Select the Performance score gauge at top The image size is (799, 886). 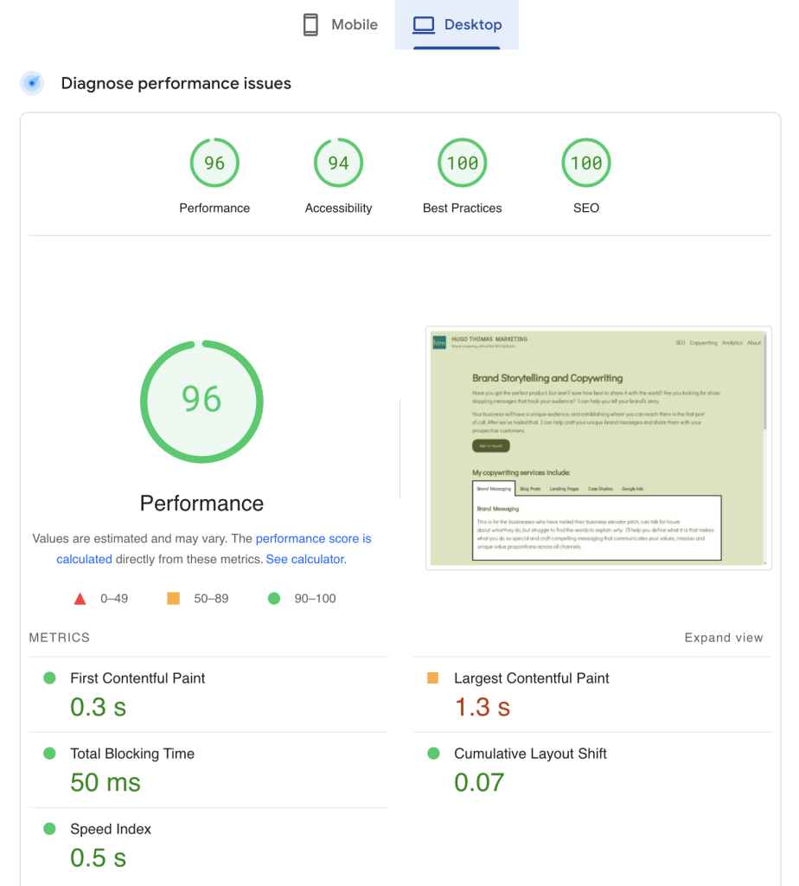[x=214, y=163]
